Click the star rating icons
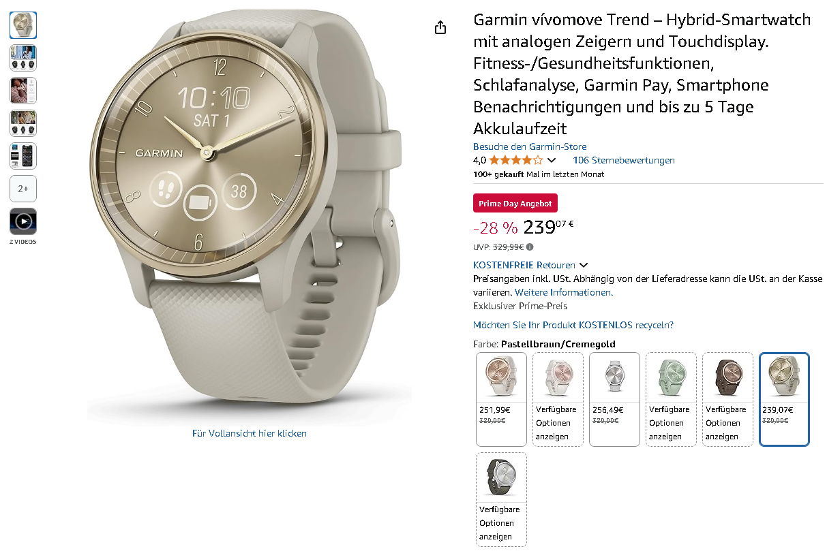 [x=516, y=161]
